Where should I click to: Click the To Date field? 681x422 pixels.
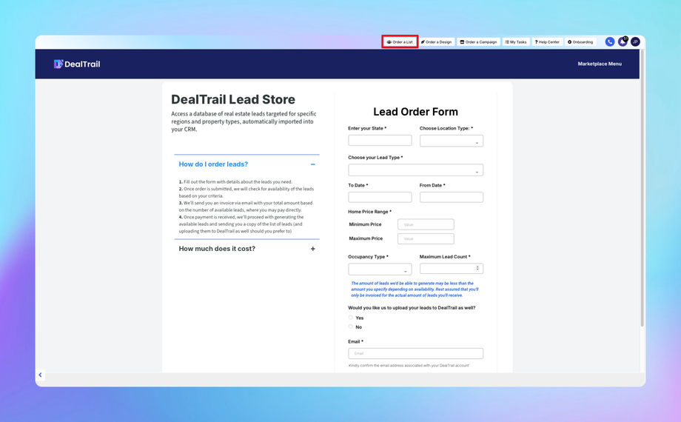point(380,197)
